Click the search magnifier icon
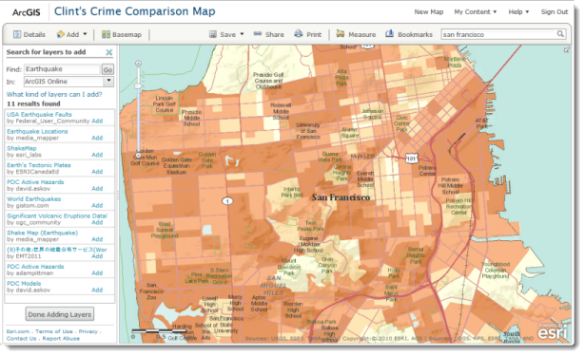The image size is (585, 356). coord(560,34)
